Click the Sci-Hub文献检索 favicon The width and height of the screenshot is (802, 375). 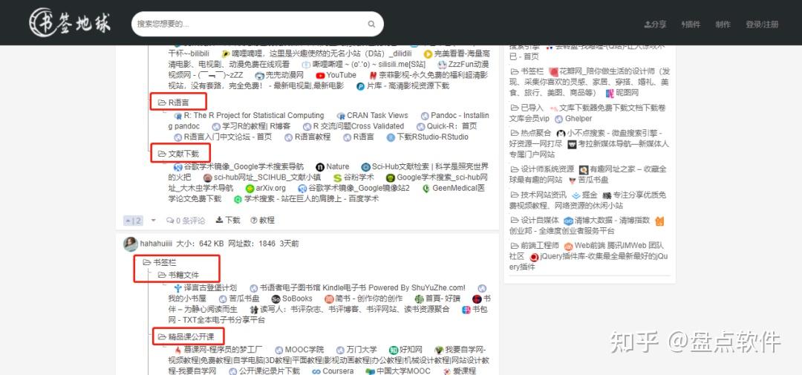pyautogui.click(x=365, y=167)
